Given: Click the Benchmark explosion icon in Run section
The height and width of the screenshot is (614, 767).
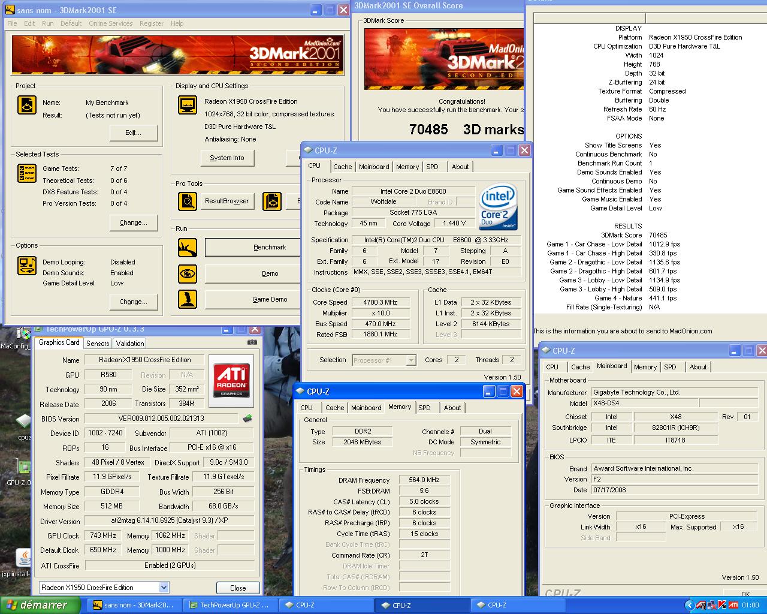Looking at the screenshot, I should [x=188, y=247].
